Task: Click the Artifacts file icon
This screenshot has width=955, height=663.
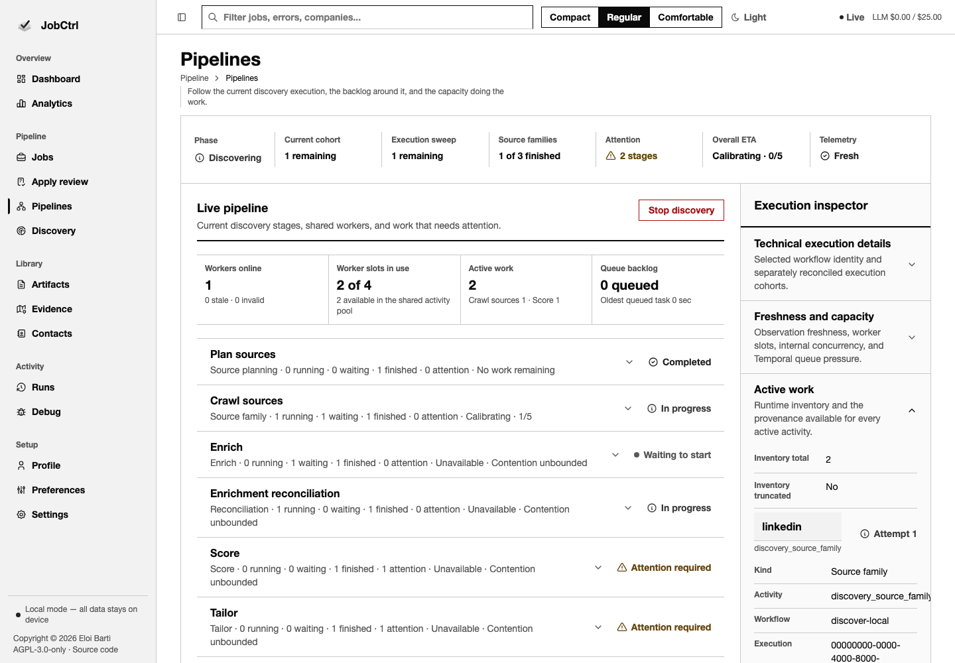Action: point(21,284)
